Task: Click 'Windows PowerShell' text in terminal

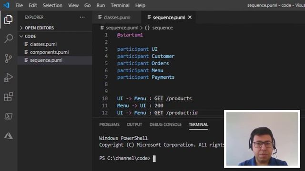Action: click(x=123, y=138)
